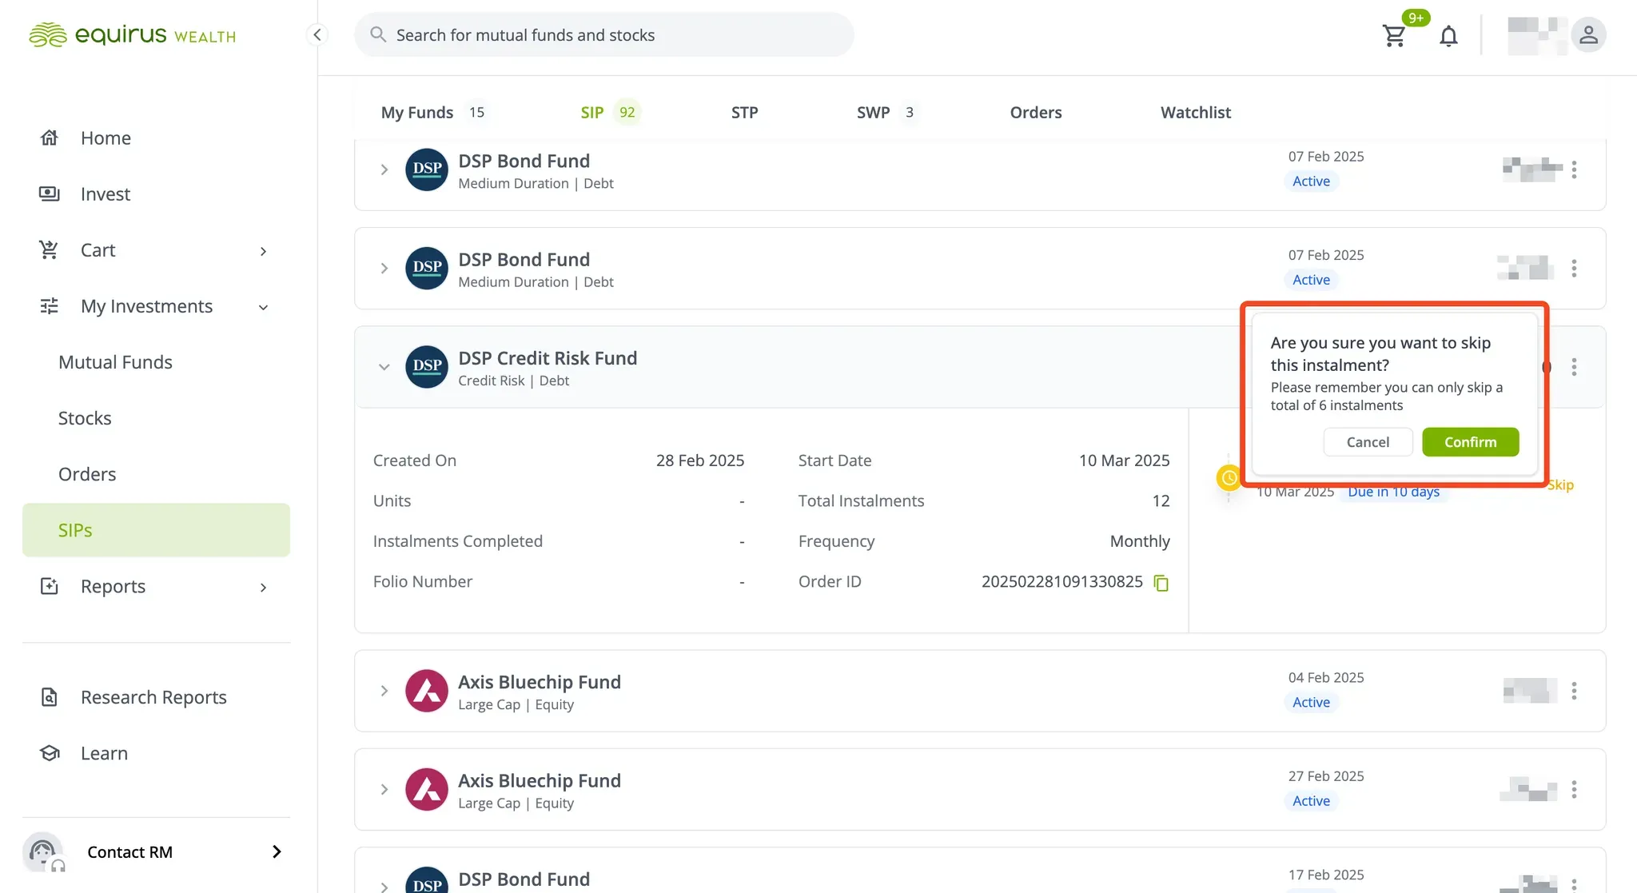
Task: Collapse the DSP Credit Risk Fund details
Action: pyautogui.click(x=384, y=367)
